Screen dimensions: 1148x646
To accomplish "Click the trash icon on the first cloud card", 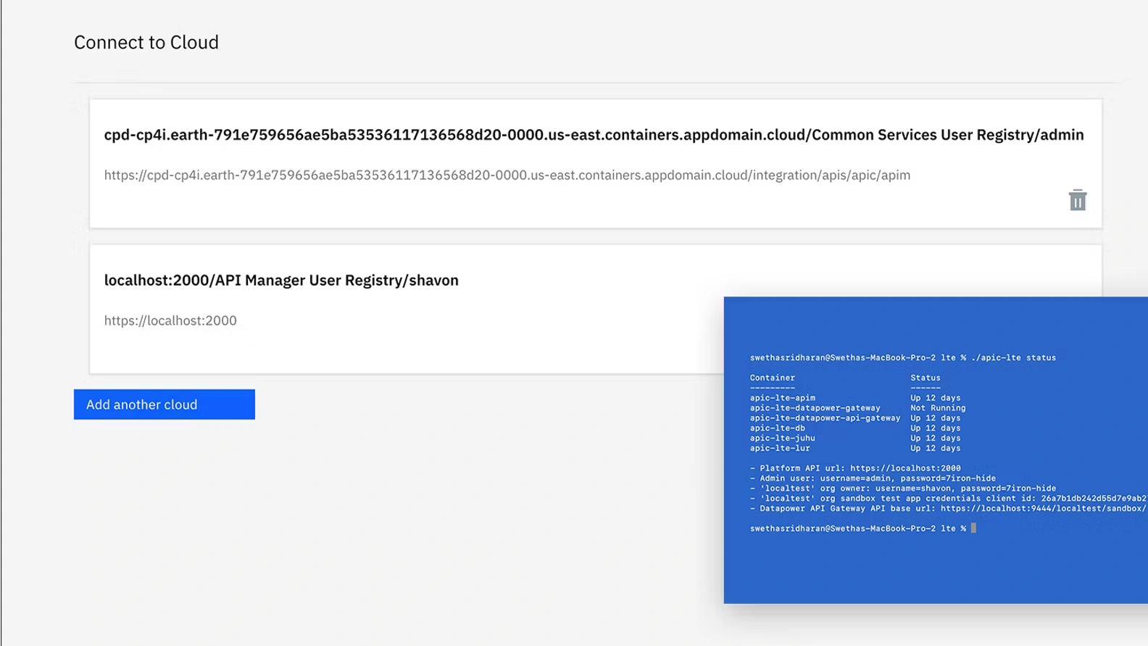I will pyautogui.click(x=1078, y=199).
